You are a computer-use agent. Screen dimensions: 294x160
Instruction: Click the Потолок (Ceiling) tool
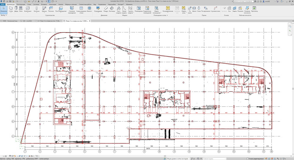point(51,9)
